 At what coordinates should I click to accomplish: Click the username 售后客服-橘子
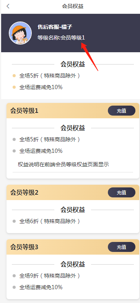(55, 27)
